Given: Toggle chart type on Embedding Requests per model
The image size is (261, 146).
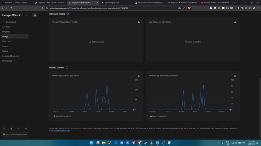Looking at the screenshot, I should tap(235, 76).
